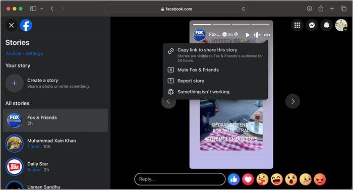Open Safari share icon

click(321, 9)
